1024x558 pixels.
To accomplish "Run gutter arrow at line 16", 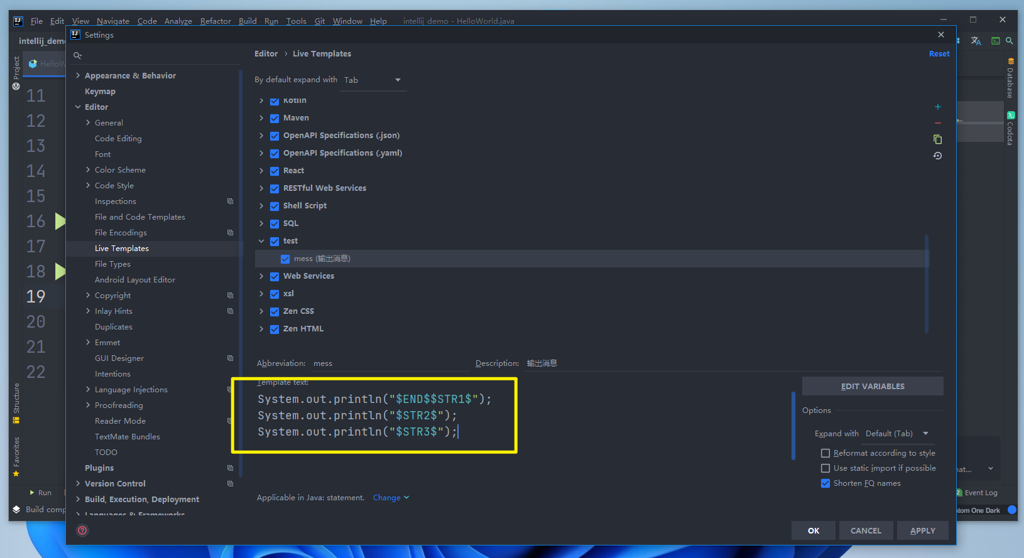I will coord(60,221).
